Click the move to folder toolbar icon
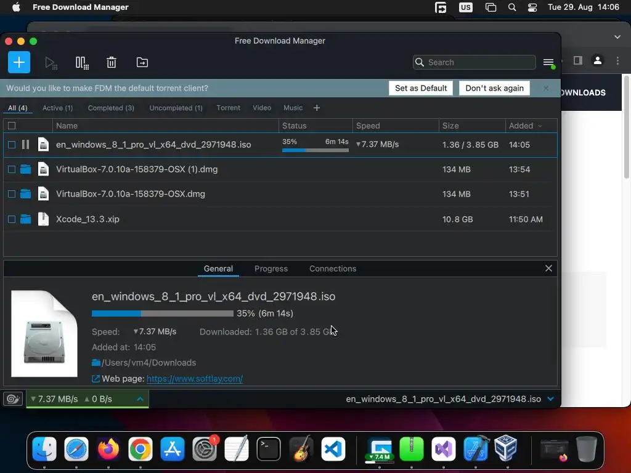Image resolution: width=631 pixels, height=473 pixels. [142, 62]
